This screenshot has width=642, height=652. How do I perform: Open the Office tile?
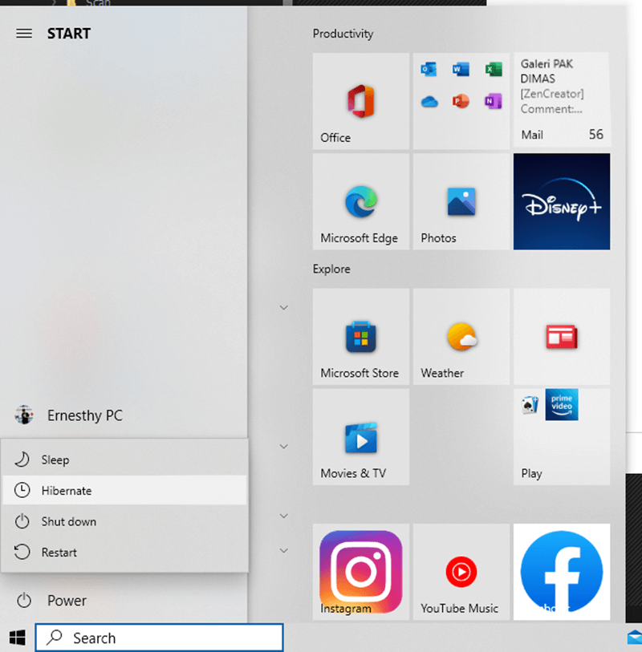[360, 101]
